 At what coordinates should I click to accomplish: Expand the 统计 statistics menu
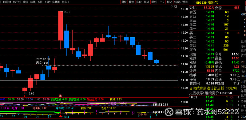coord(147,2)
